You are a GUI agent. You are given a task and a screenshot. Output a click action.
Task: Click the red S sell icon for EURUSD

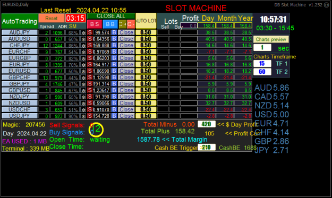pos(90,71)
